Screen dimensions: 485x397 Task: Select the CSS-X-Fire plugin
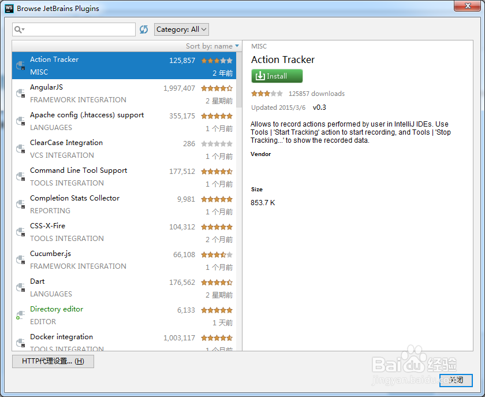tap(124, 232)
